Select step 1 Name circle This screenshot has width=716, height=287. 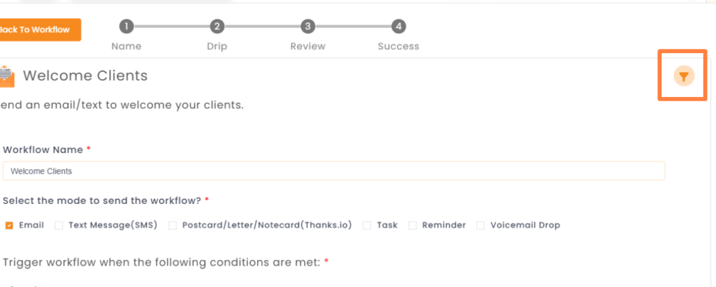click(x=127, y=27)
